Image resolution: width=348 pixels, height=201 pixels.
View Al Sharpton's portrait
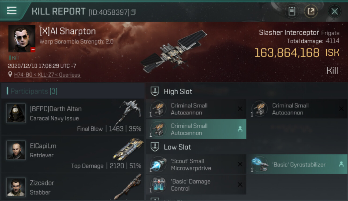tap(22, 39)
